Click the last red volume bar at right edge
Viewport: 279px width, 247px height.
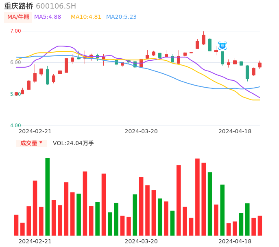pos(260,225)
